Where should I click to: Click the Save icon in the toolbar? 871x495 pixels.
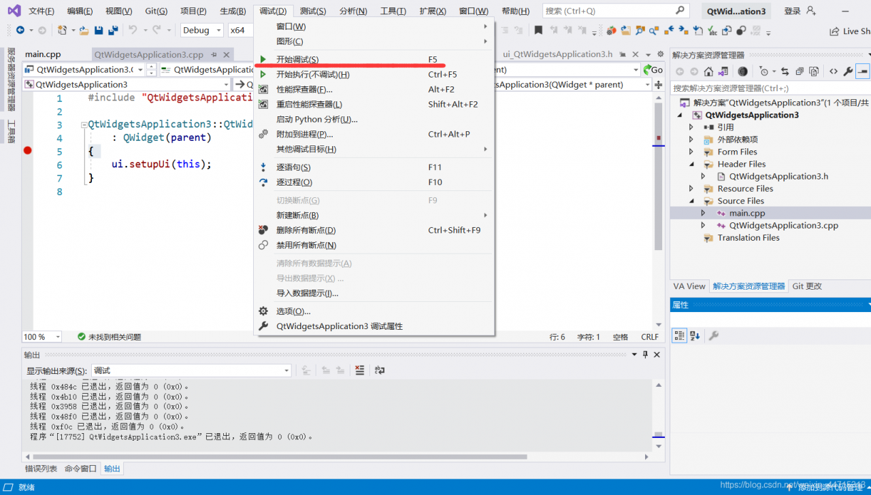pyautogui.click(x=99, y=30)
